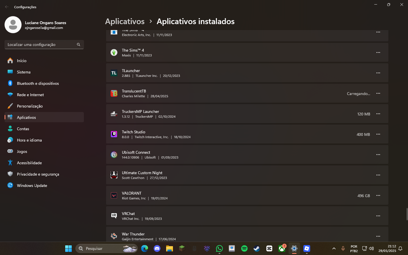Open Privacidade e segurança section
Screen dimensions: 408x255
point(38,174)
